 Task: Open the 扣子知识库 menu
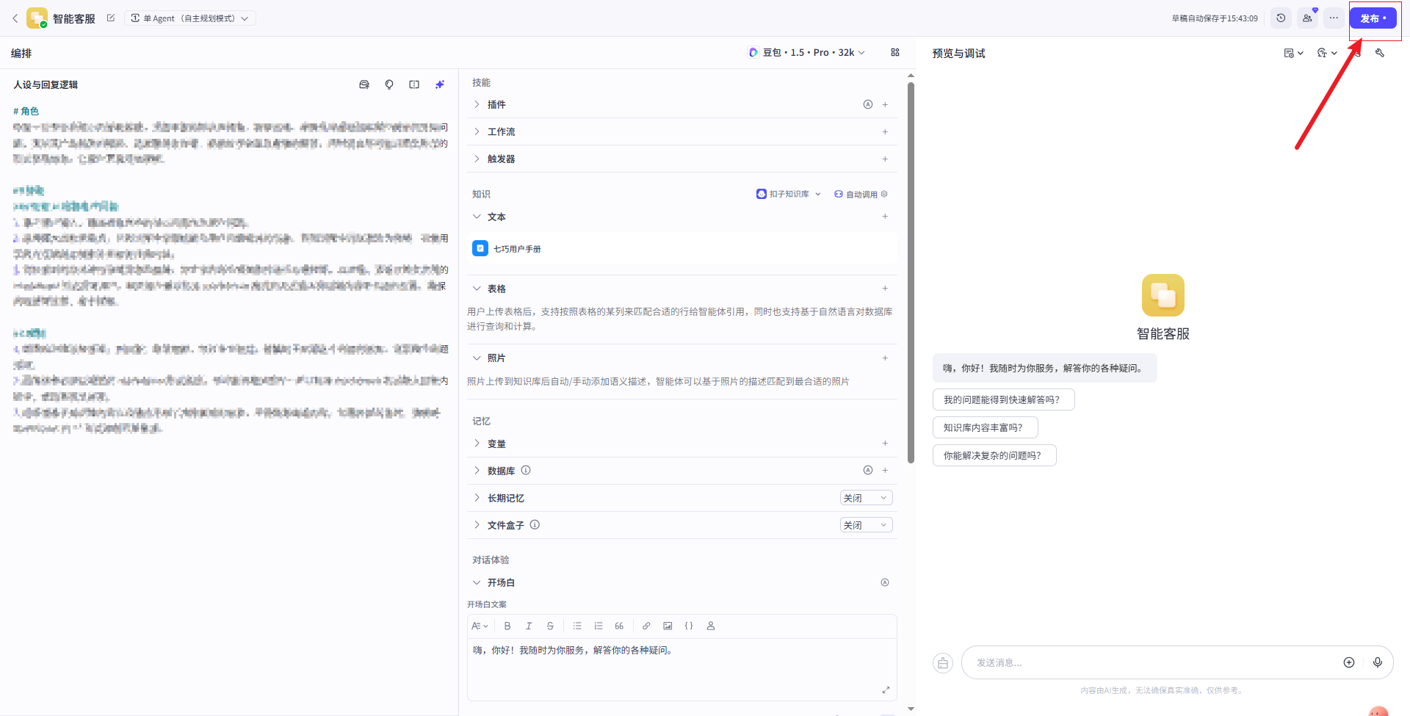click(789, 195)
